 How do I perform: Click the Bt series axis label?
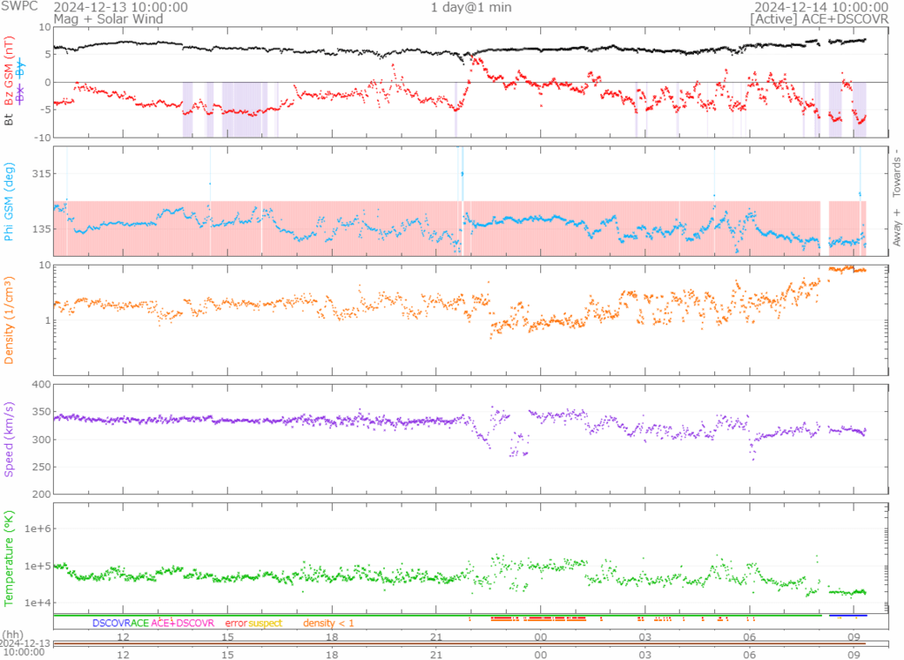pyautogui.click(x=9, y=118)
